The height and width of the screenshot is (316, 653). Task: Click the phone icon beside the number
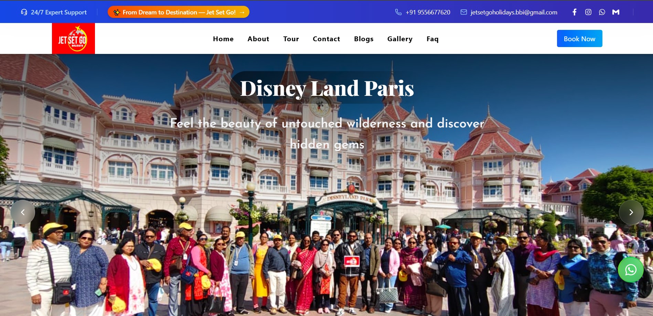click(x=398, y=12)
